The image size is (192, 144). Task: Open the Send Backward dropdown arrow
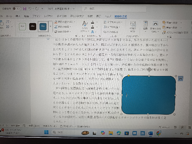[181, 28]
